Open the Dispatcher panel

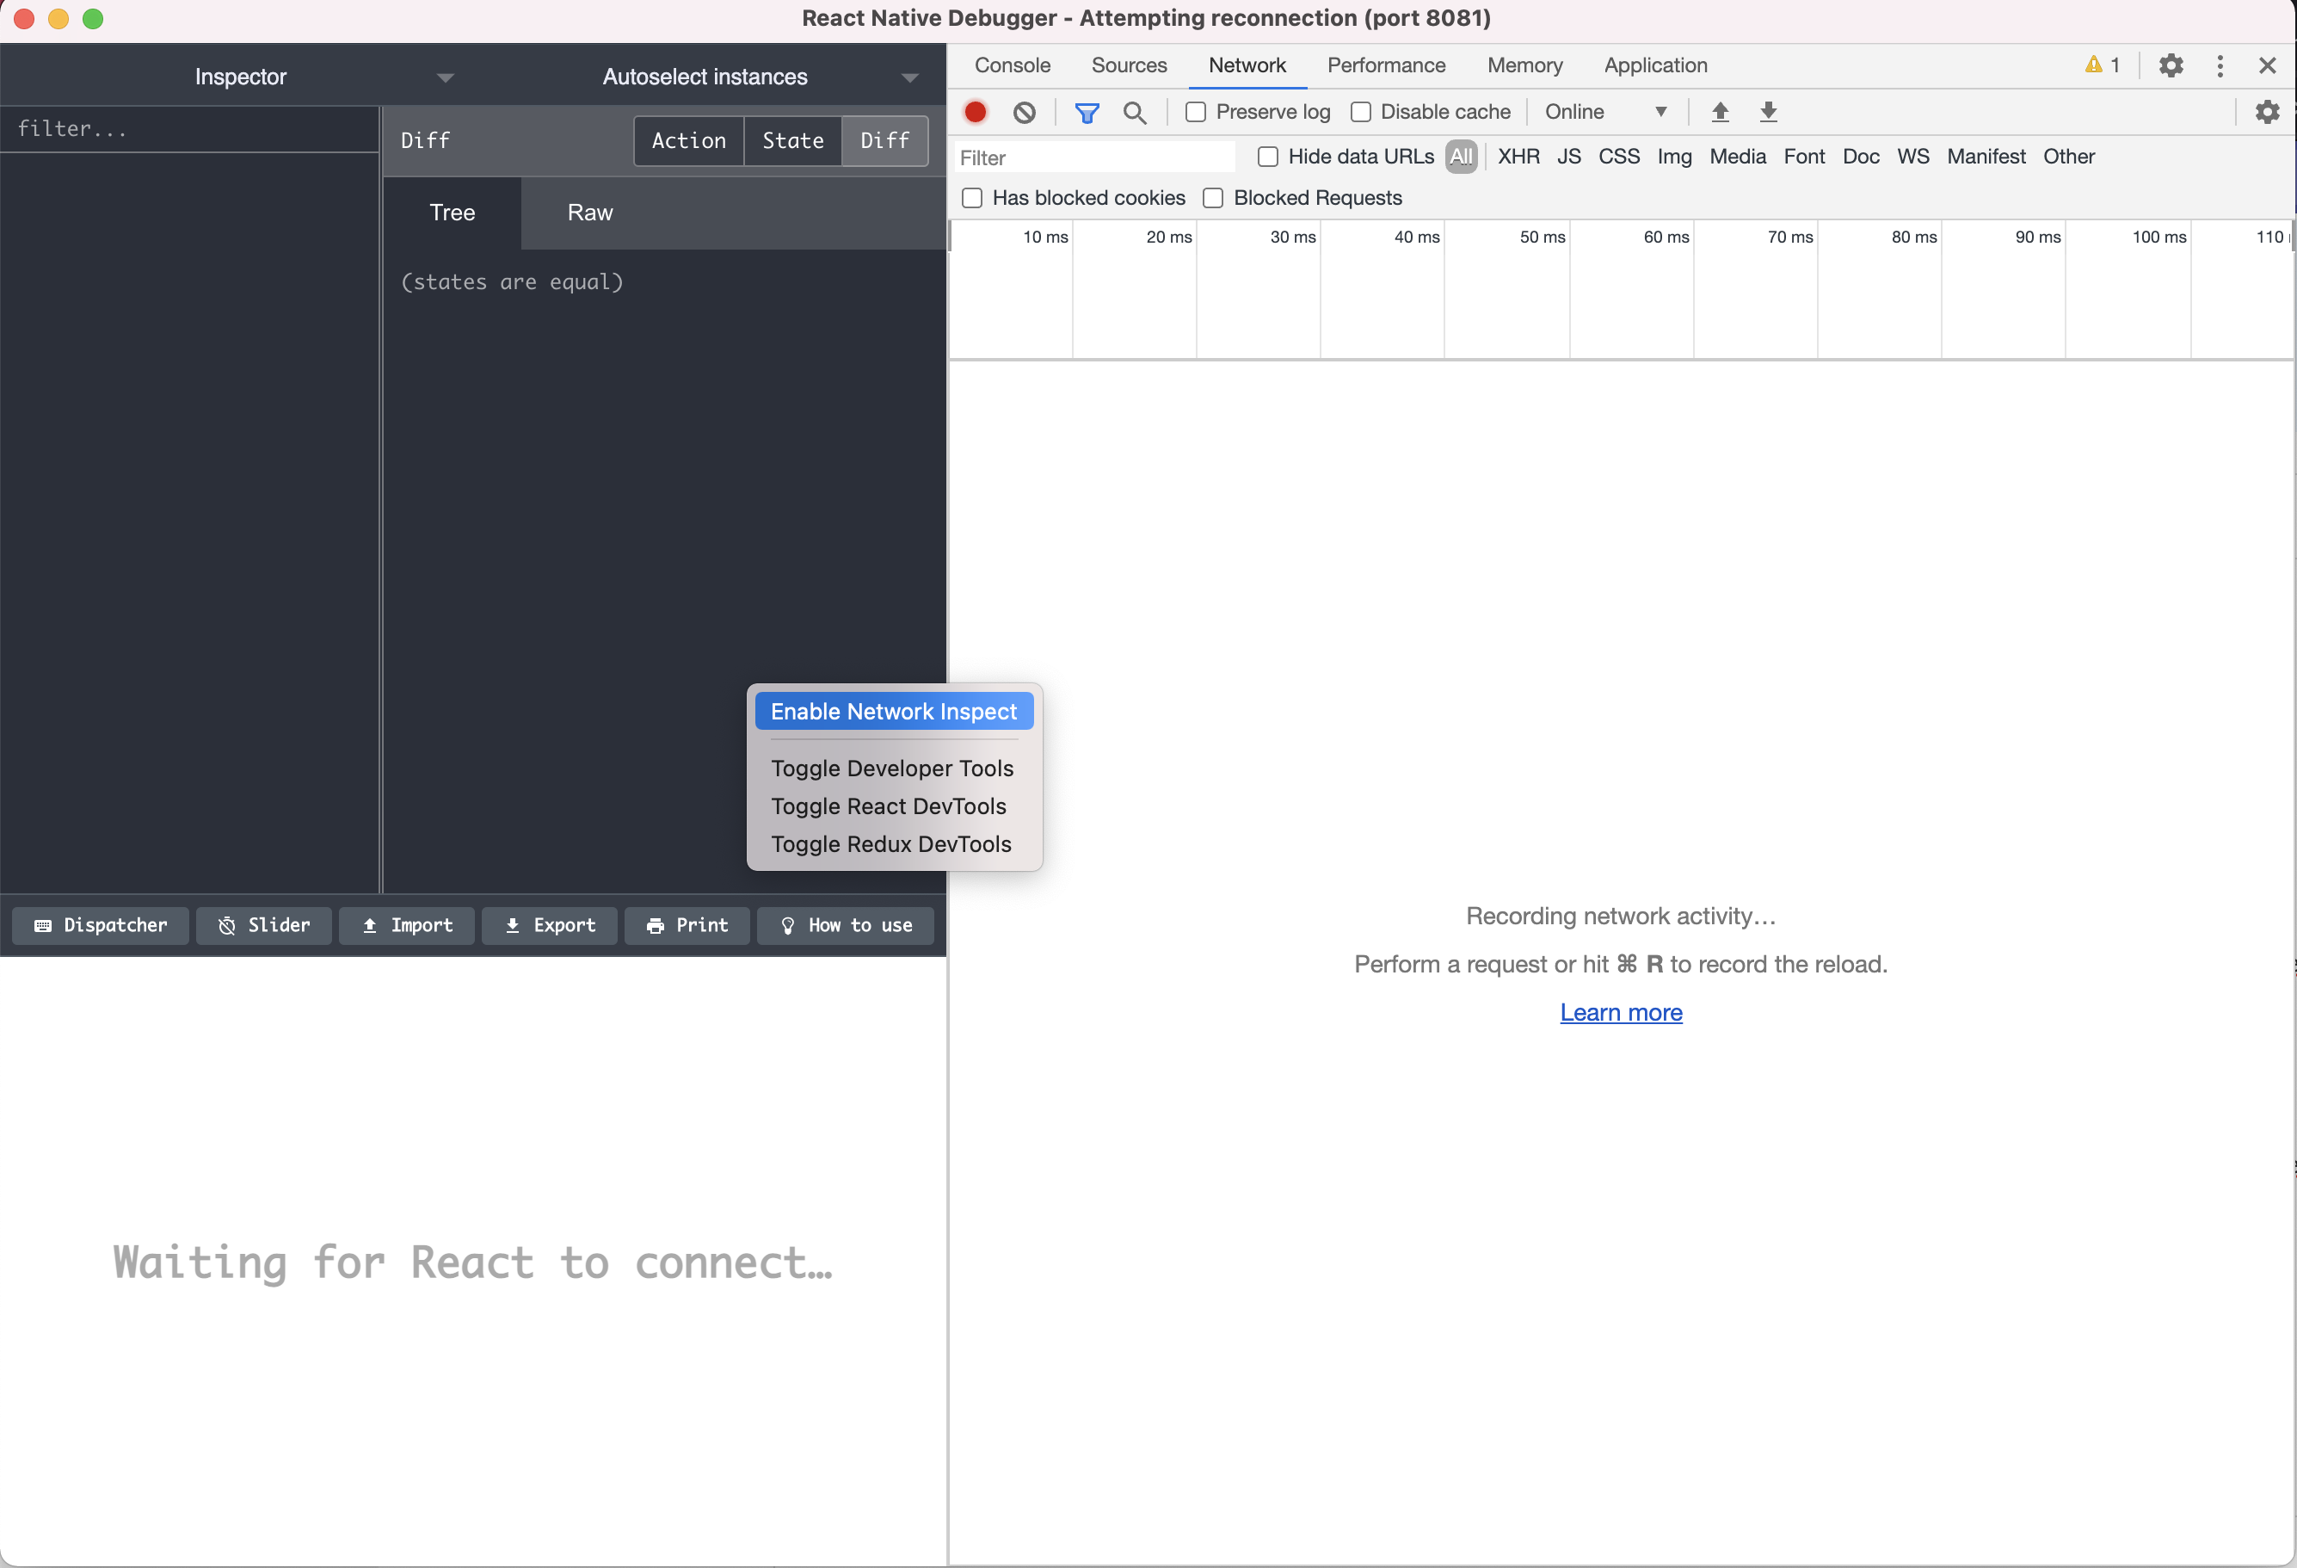point(100,925)
